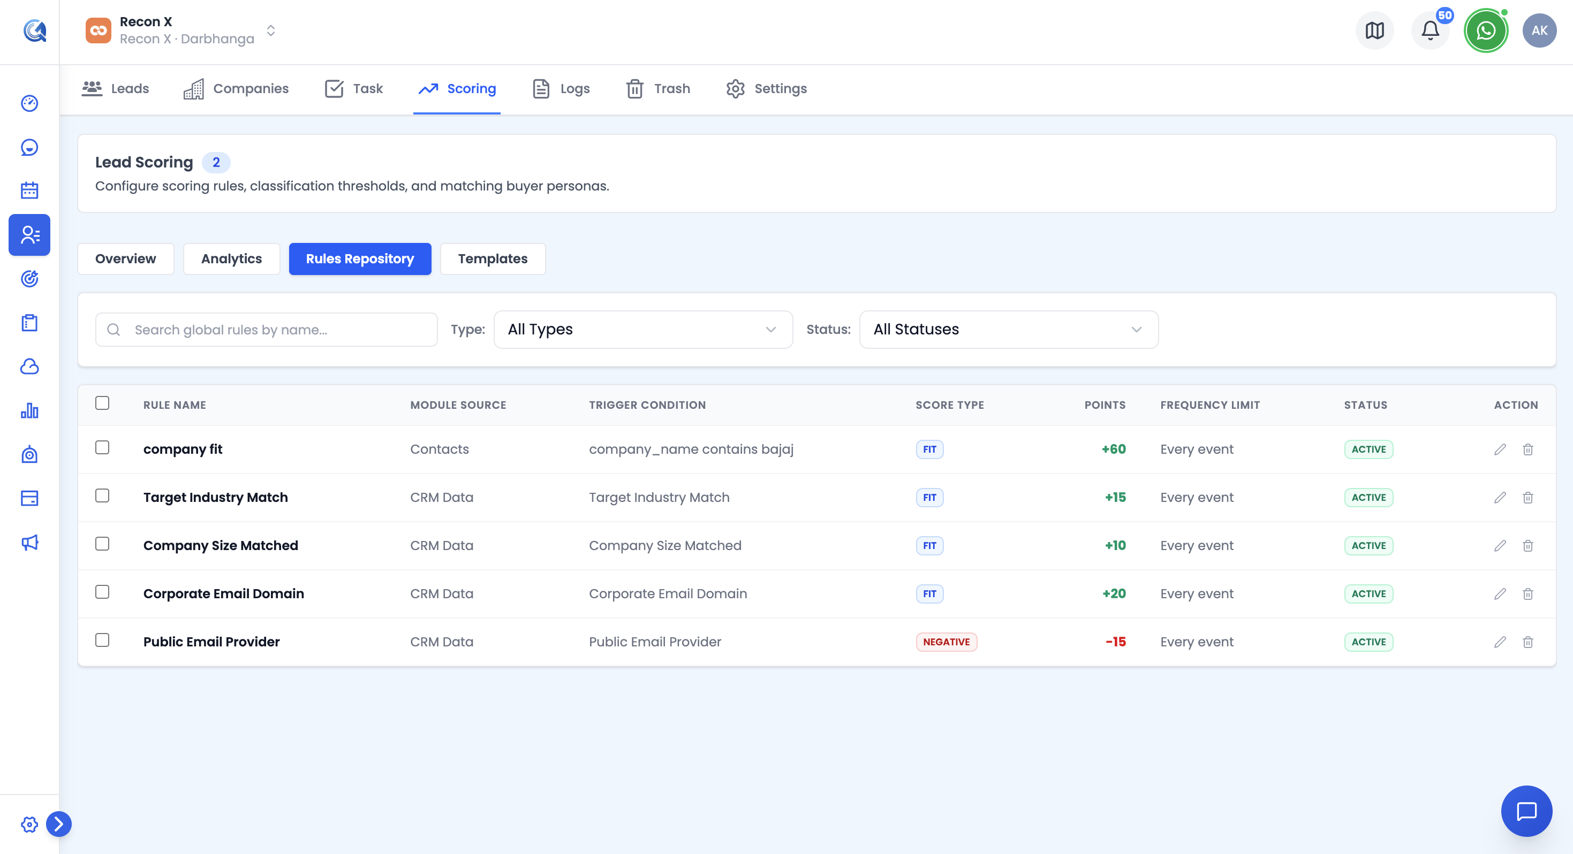Go to the Settings tab
The width and height of the screenshot is (1573, 854).
coord(766,88)
